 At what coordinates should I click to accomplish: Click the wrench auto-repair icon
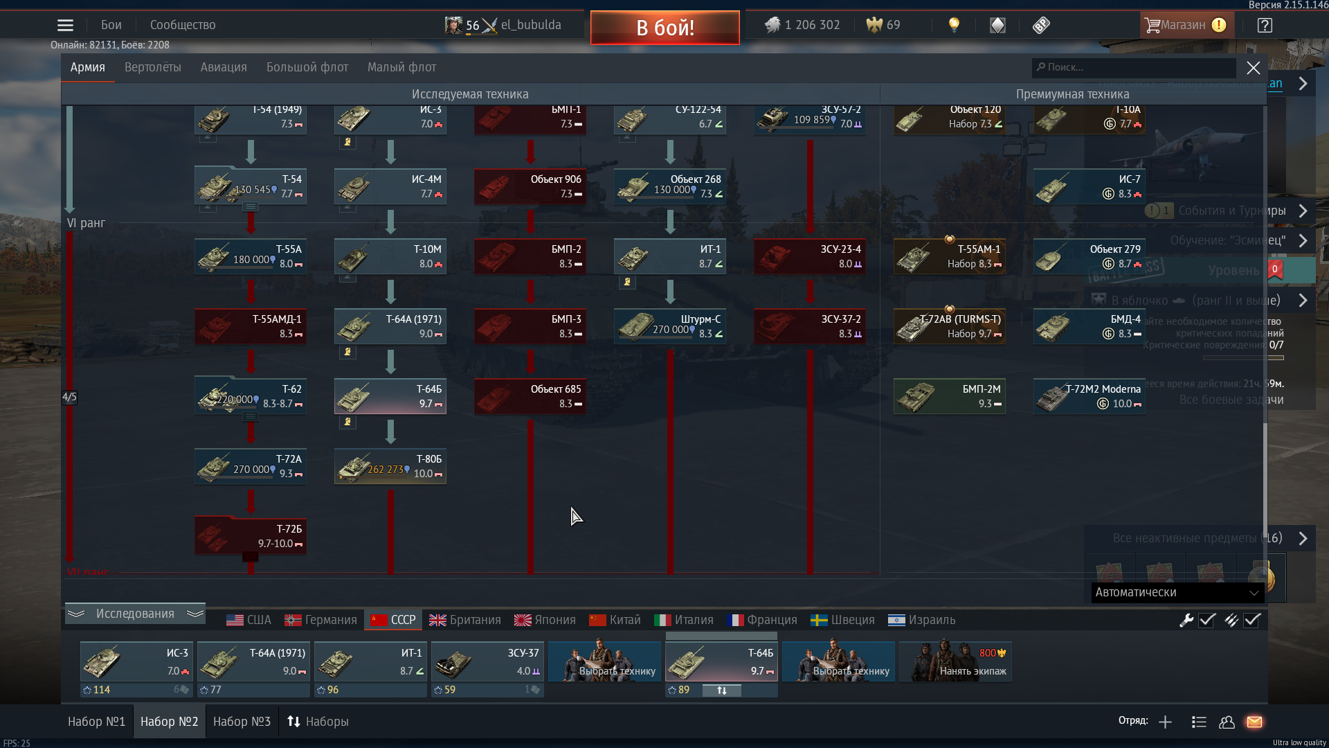click(1186, 620)
